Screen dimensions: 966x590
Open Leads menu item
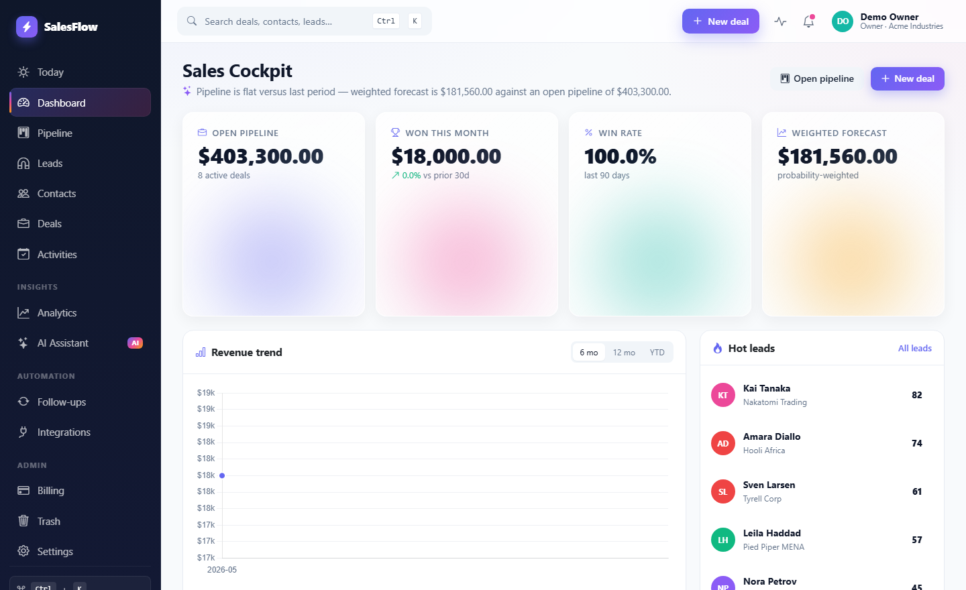[x=80, y=163]
